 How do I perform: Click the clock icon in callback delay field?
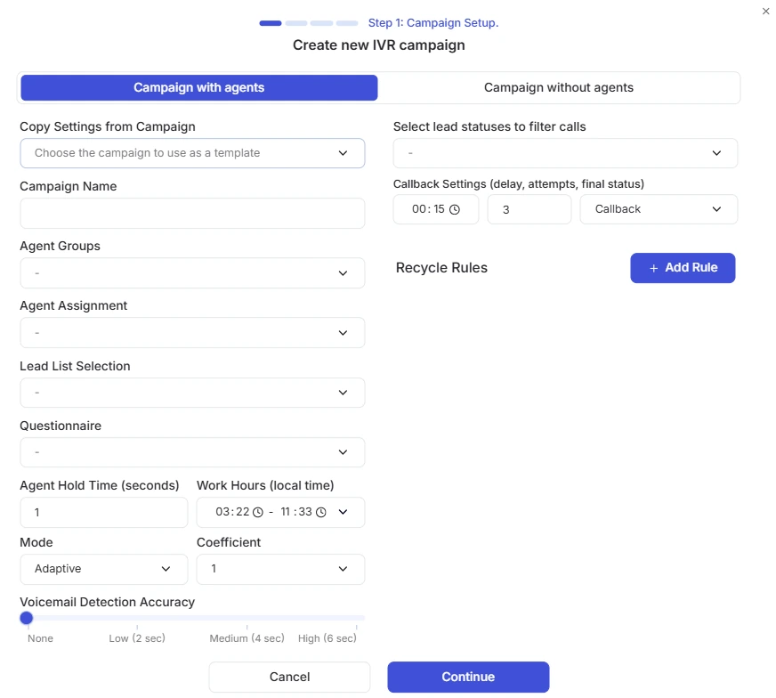tap(455, 209)
